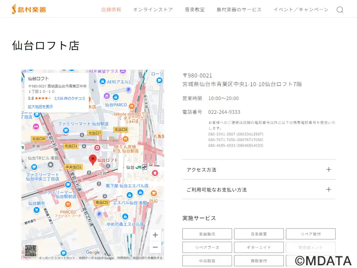Click the ファミリーマート 仙台駅前店 marker
The width and height of the screenshot is (357, 268).
click(x=68, y=184)
